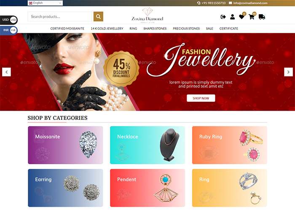Image resolution: width=295 pixels, height=211 pixels.
Task: Open the login arrow icon
Action: 223,17
